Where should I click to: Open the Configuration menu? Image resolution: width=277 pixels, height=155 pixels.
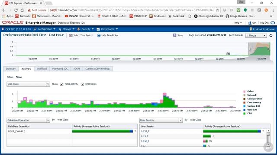pyautogui.click(x=45, y=29)
